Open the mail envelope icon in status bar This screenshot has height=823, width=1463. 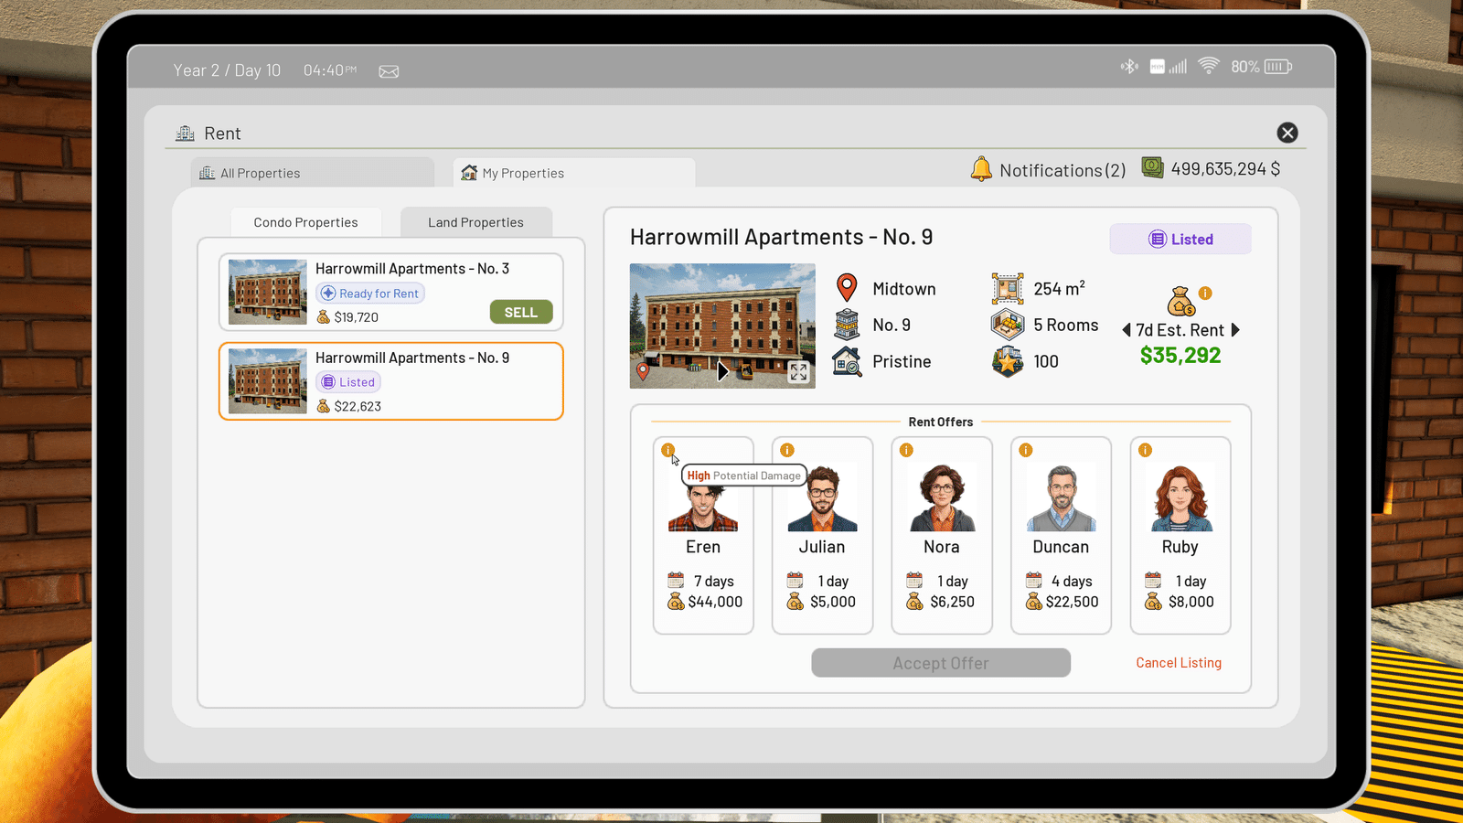[x=389, y=71]
